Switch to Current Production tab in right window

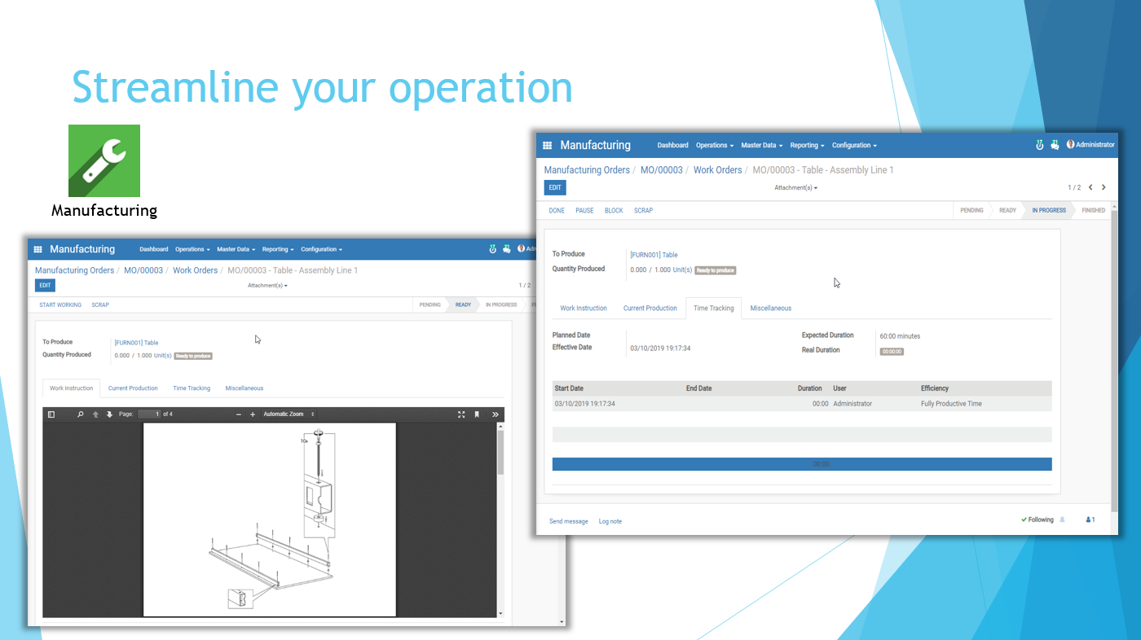[x=650, y=308]
